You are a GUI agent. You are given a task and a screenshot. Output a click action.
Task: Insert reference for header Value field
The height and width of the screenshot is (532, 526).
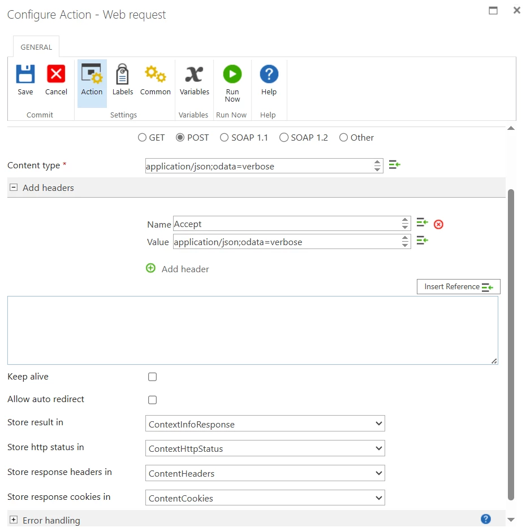click(x=422, y=240)
